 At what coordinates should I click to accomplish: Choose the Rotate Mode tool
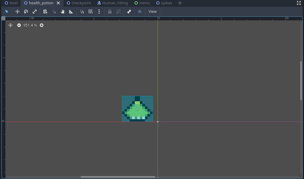[x=26, y=12]
